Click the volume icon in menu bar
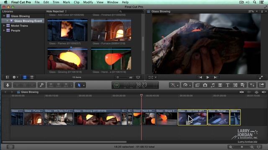This screenshot has width=268, height=150. 247,2
